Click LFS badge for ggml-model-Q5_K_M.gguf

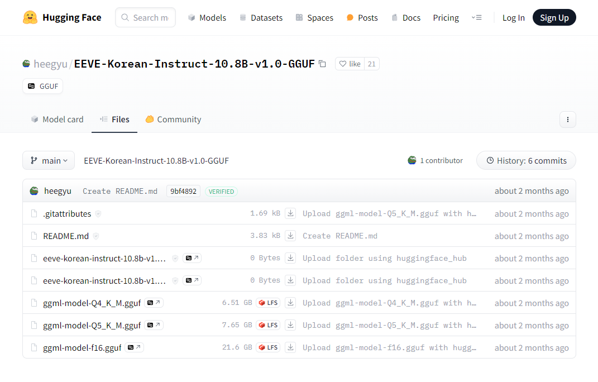[268, 325]
